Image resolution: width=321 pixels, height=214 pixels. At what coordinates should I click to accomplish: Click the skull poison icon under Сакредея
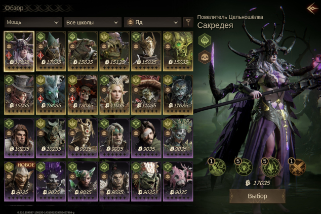205,57
